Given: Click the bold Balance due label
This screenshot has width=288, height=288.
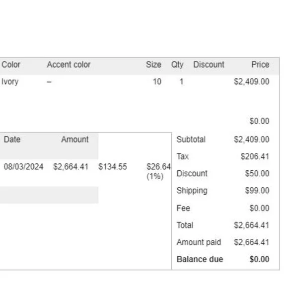Looking at the screenshot, I should coord(200,259).
